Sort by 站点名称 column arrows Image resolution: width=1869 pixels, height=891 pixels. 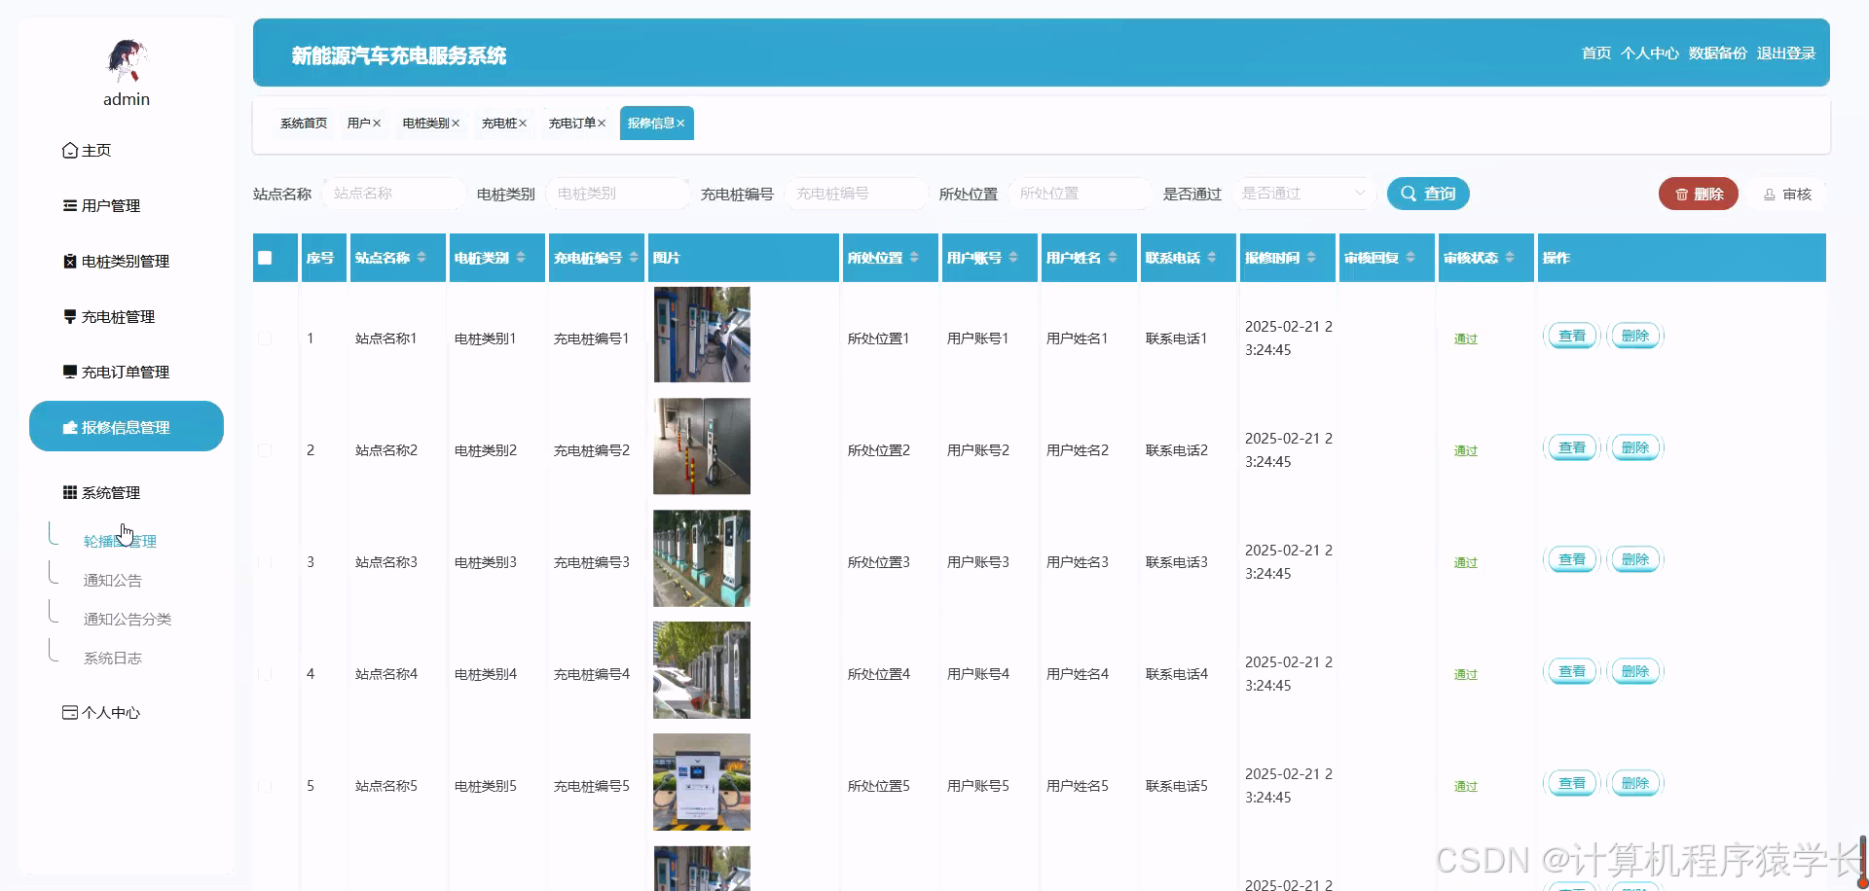click(421, 258)
